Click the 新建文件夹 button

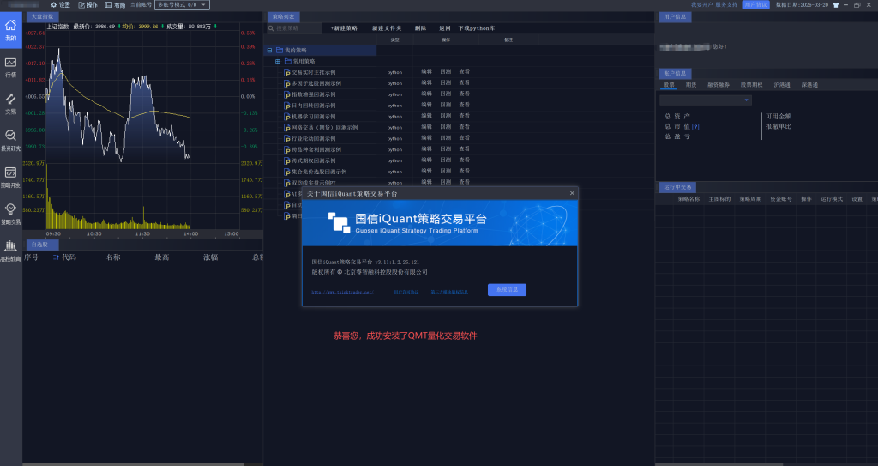pyautogui.click(x=387, y=28)
